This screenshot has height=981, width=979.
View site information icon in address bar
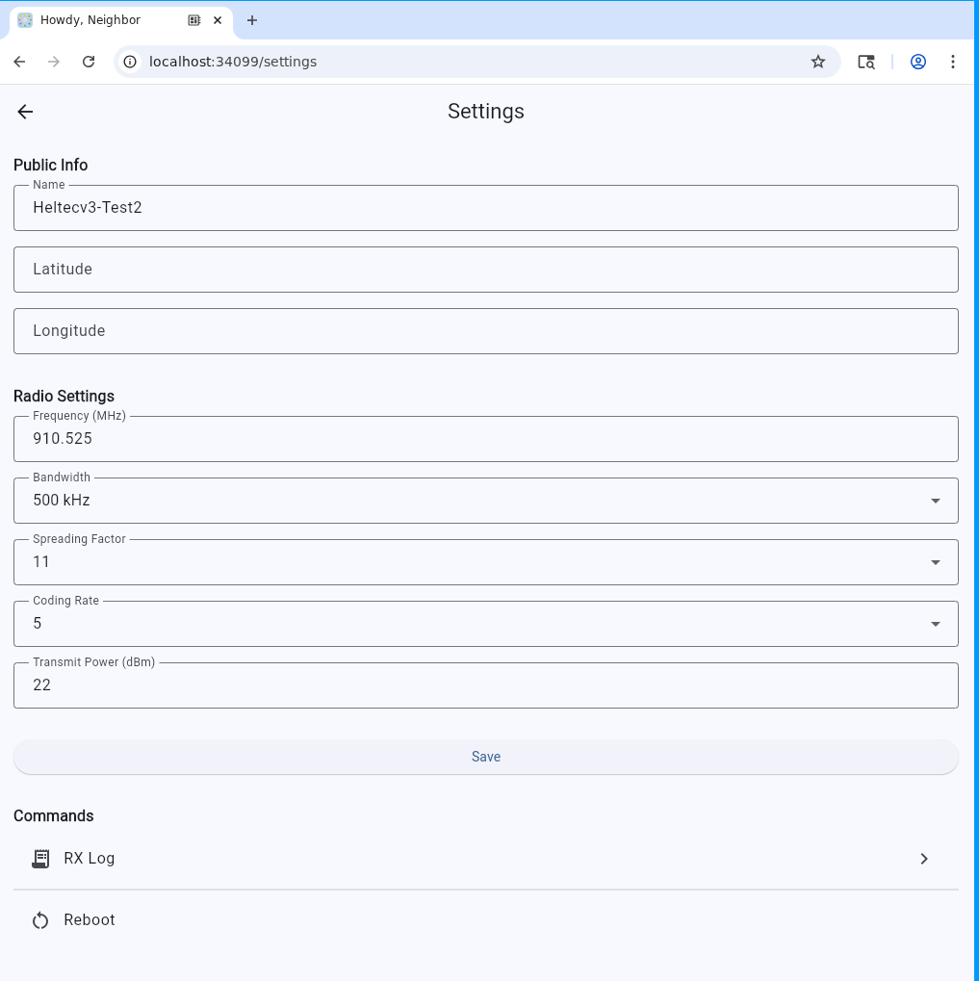coord(131,62)
